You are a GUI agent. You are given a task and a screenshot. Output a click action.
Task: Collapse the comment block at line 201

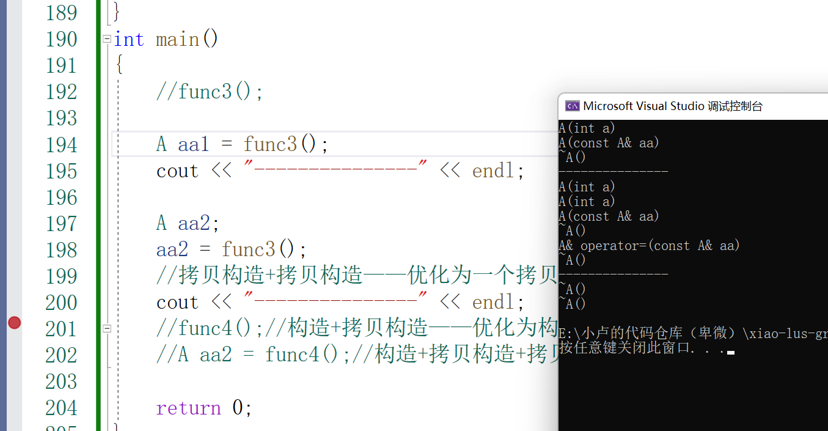click(107, 328)
